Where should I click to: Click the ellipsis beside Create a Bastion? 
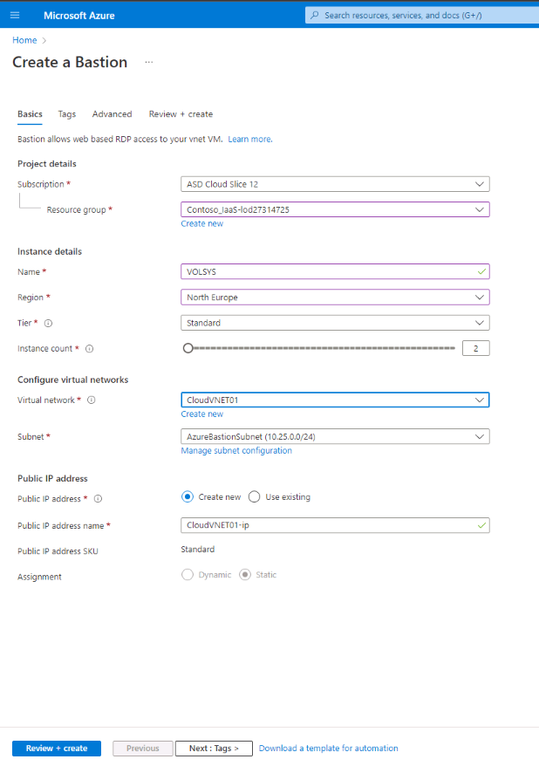[148, 62]
